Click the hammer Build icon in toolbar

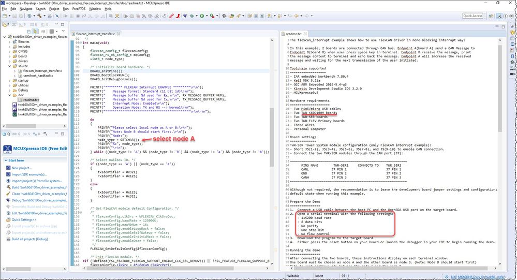[x=39, y=16]
